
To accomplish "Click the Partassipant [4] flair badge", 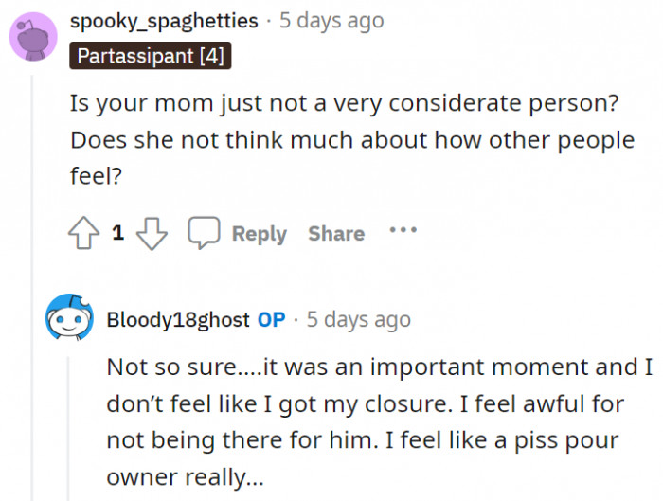I will point(151,56).
